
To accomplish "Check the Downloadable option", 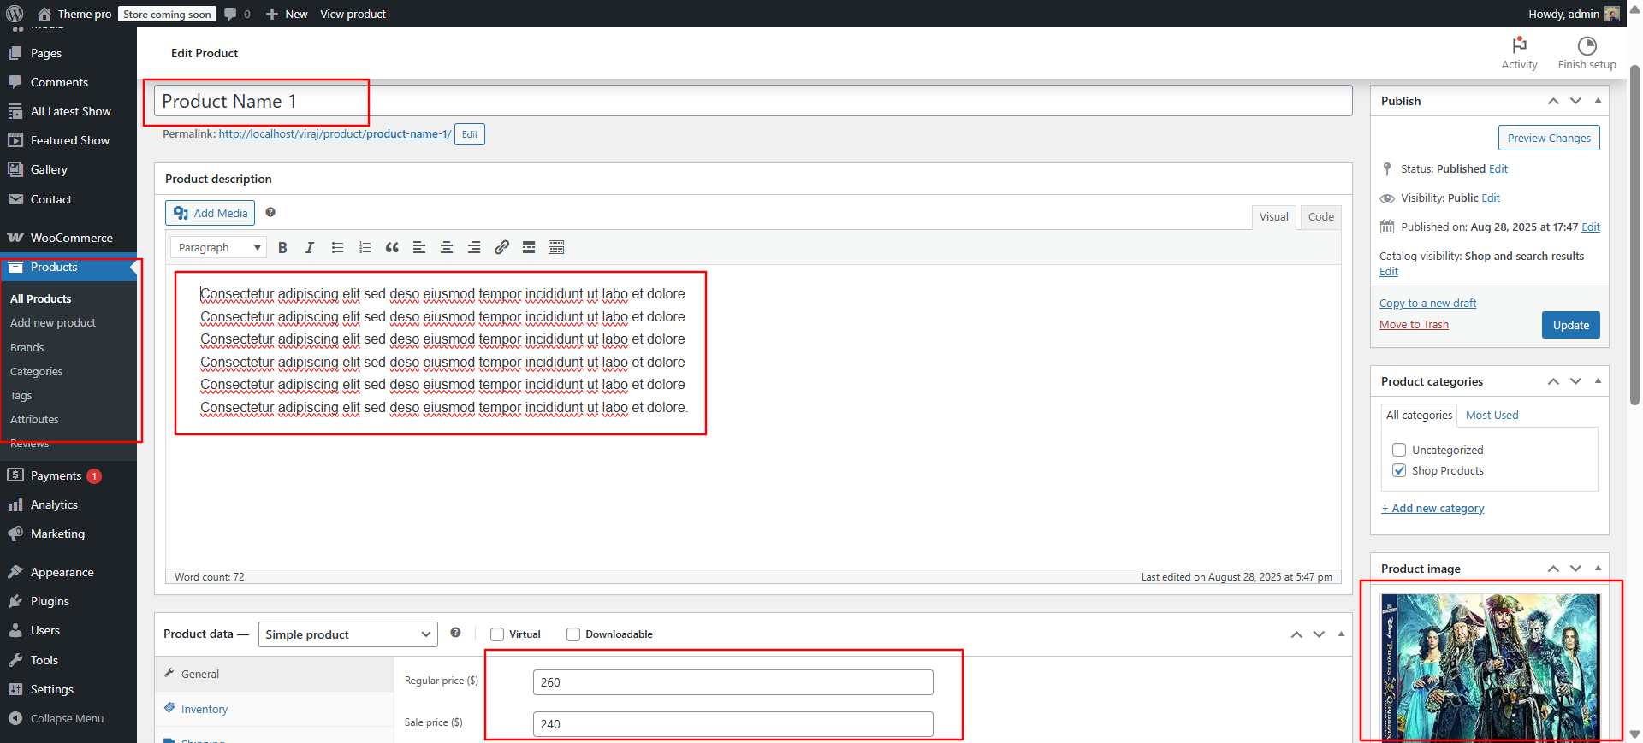I will (x=573, y=634).
